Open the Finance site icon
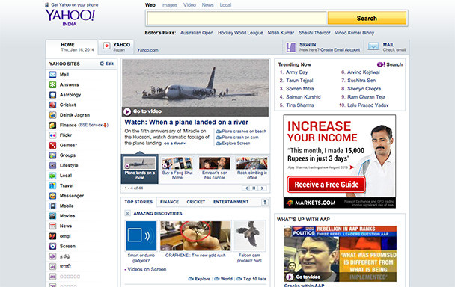 pos(52,126)
